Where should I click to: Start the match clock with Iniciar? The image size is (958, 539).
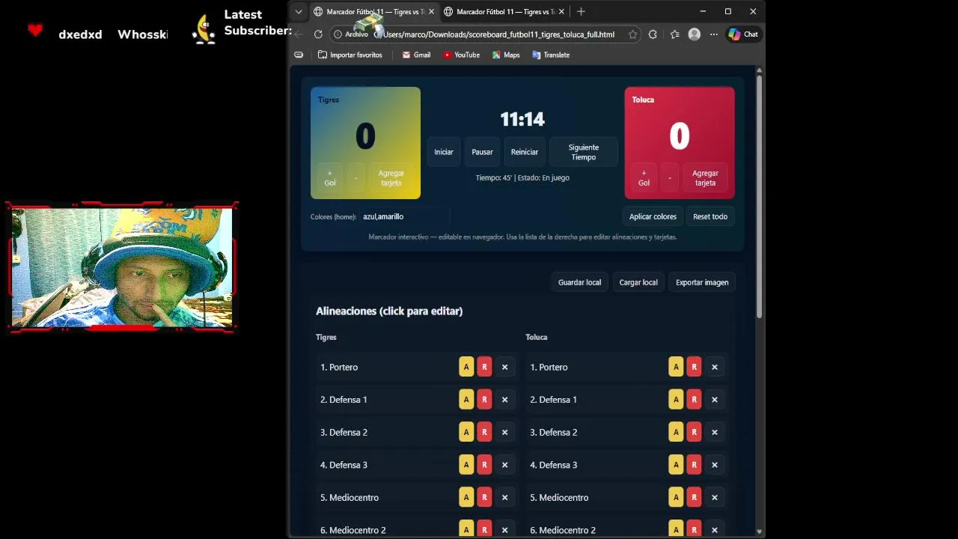(444, 152)
